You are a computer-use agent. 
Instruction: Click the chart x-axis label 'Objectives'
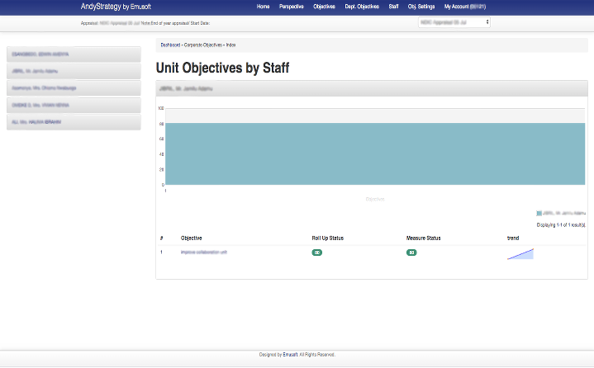point(375,200)
